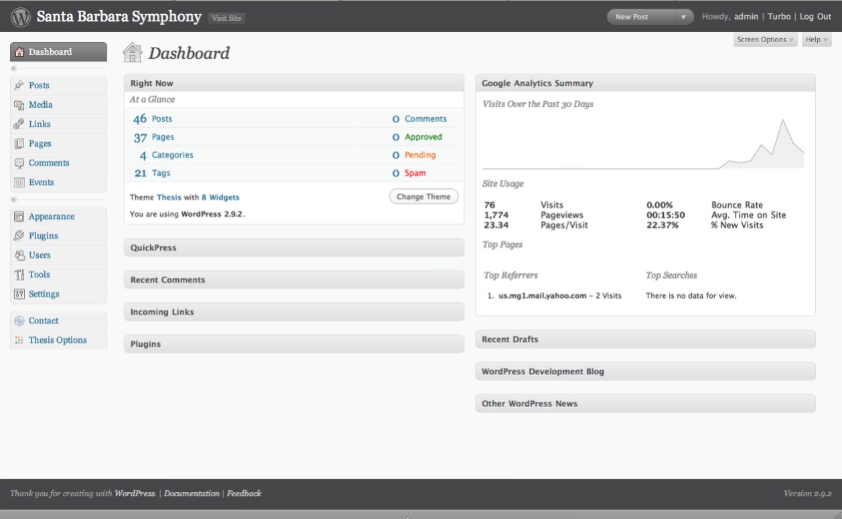The height and width of the screenshot is (519, 842).
Task: Click the Plugins plug icon
Action: point(19,236)
